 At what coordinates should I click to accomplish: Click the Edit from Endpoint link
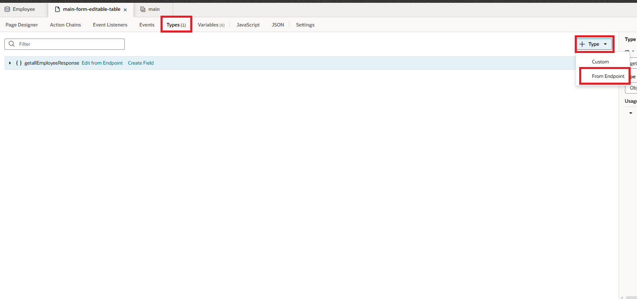(x=102, y=63)
